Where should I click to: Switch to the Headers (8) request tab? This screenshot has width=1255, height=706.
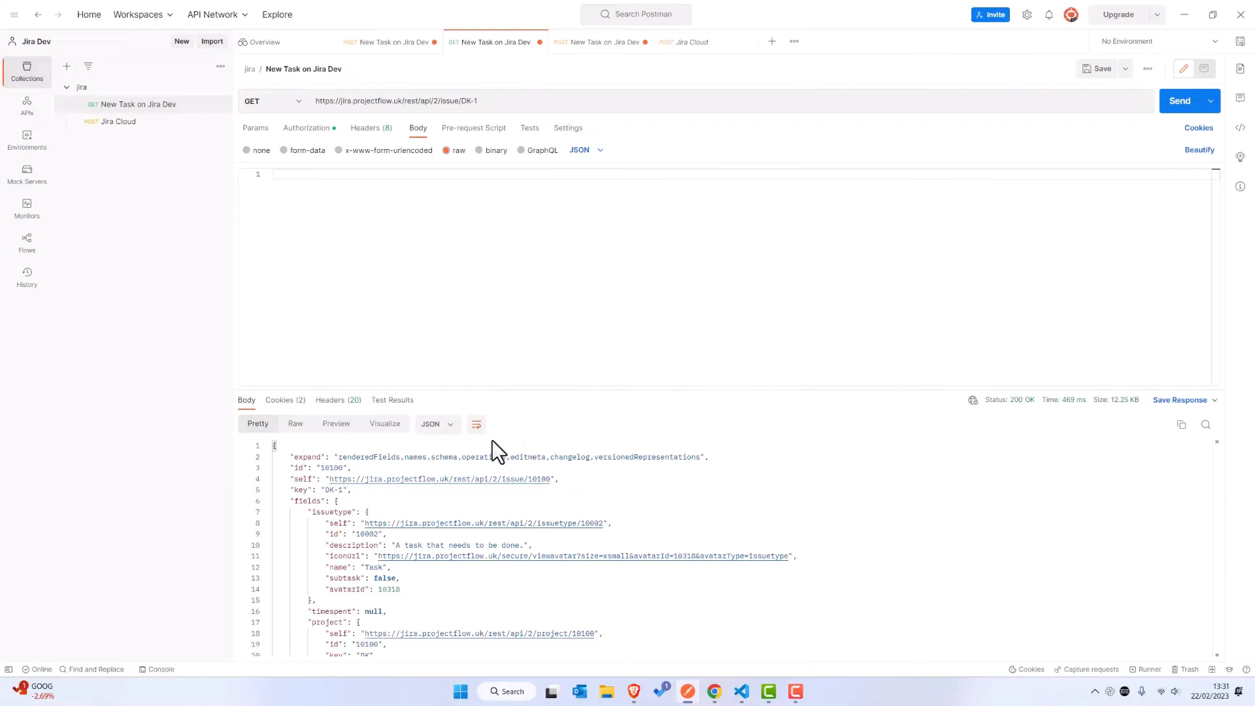(x=371, y=128)
